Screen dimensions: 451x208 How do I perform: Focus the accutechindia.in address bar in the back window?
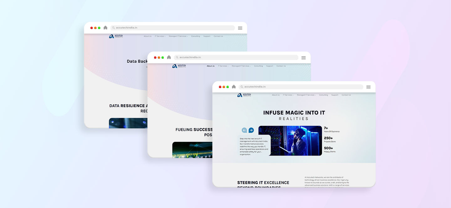click(x=173, y=28)
